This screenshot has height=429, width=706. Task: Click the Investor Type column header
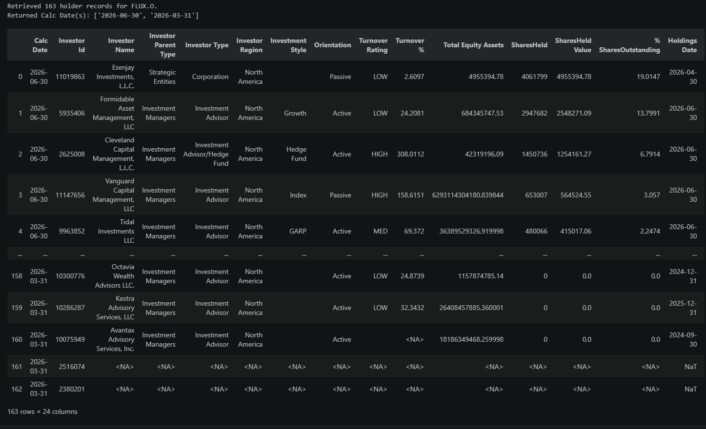tap(207, 45)
